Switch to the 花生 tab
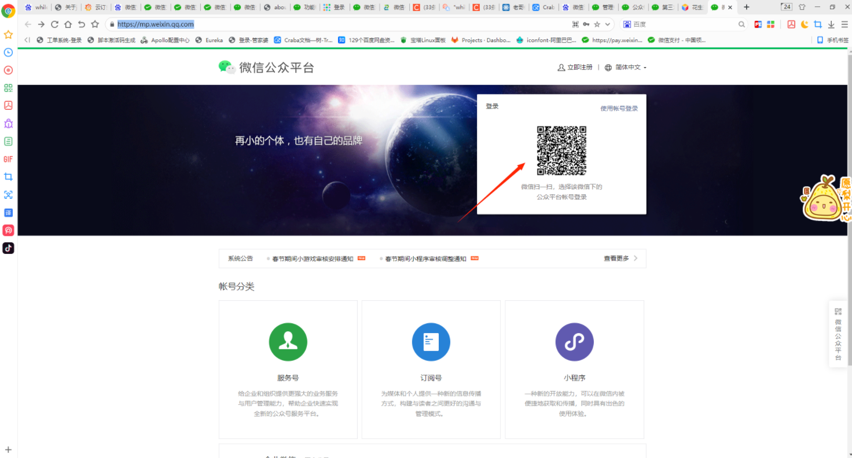 692,7
